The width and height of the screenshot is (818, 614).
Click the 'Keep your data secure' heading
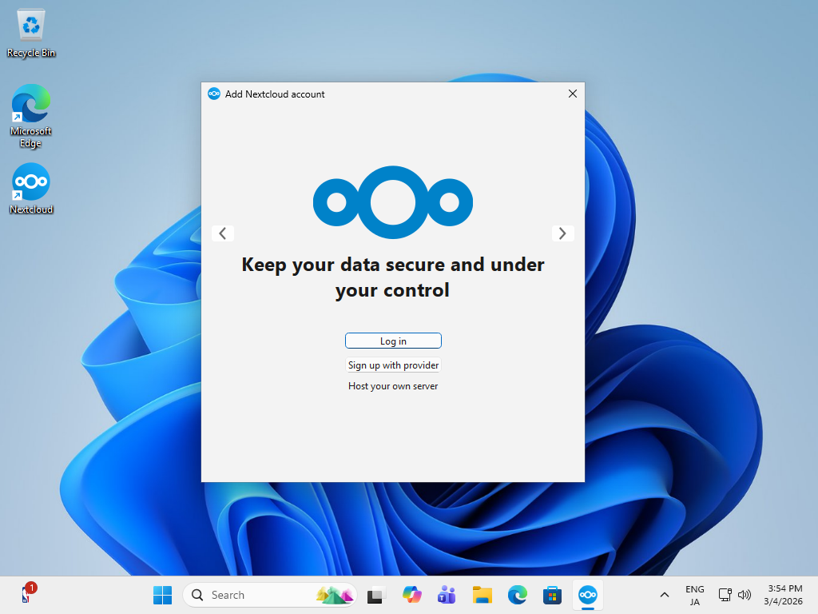coord(393,277)
